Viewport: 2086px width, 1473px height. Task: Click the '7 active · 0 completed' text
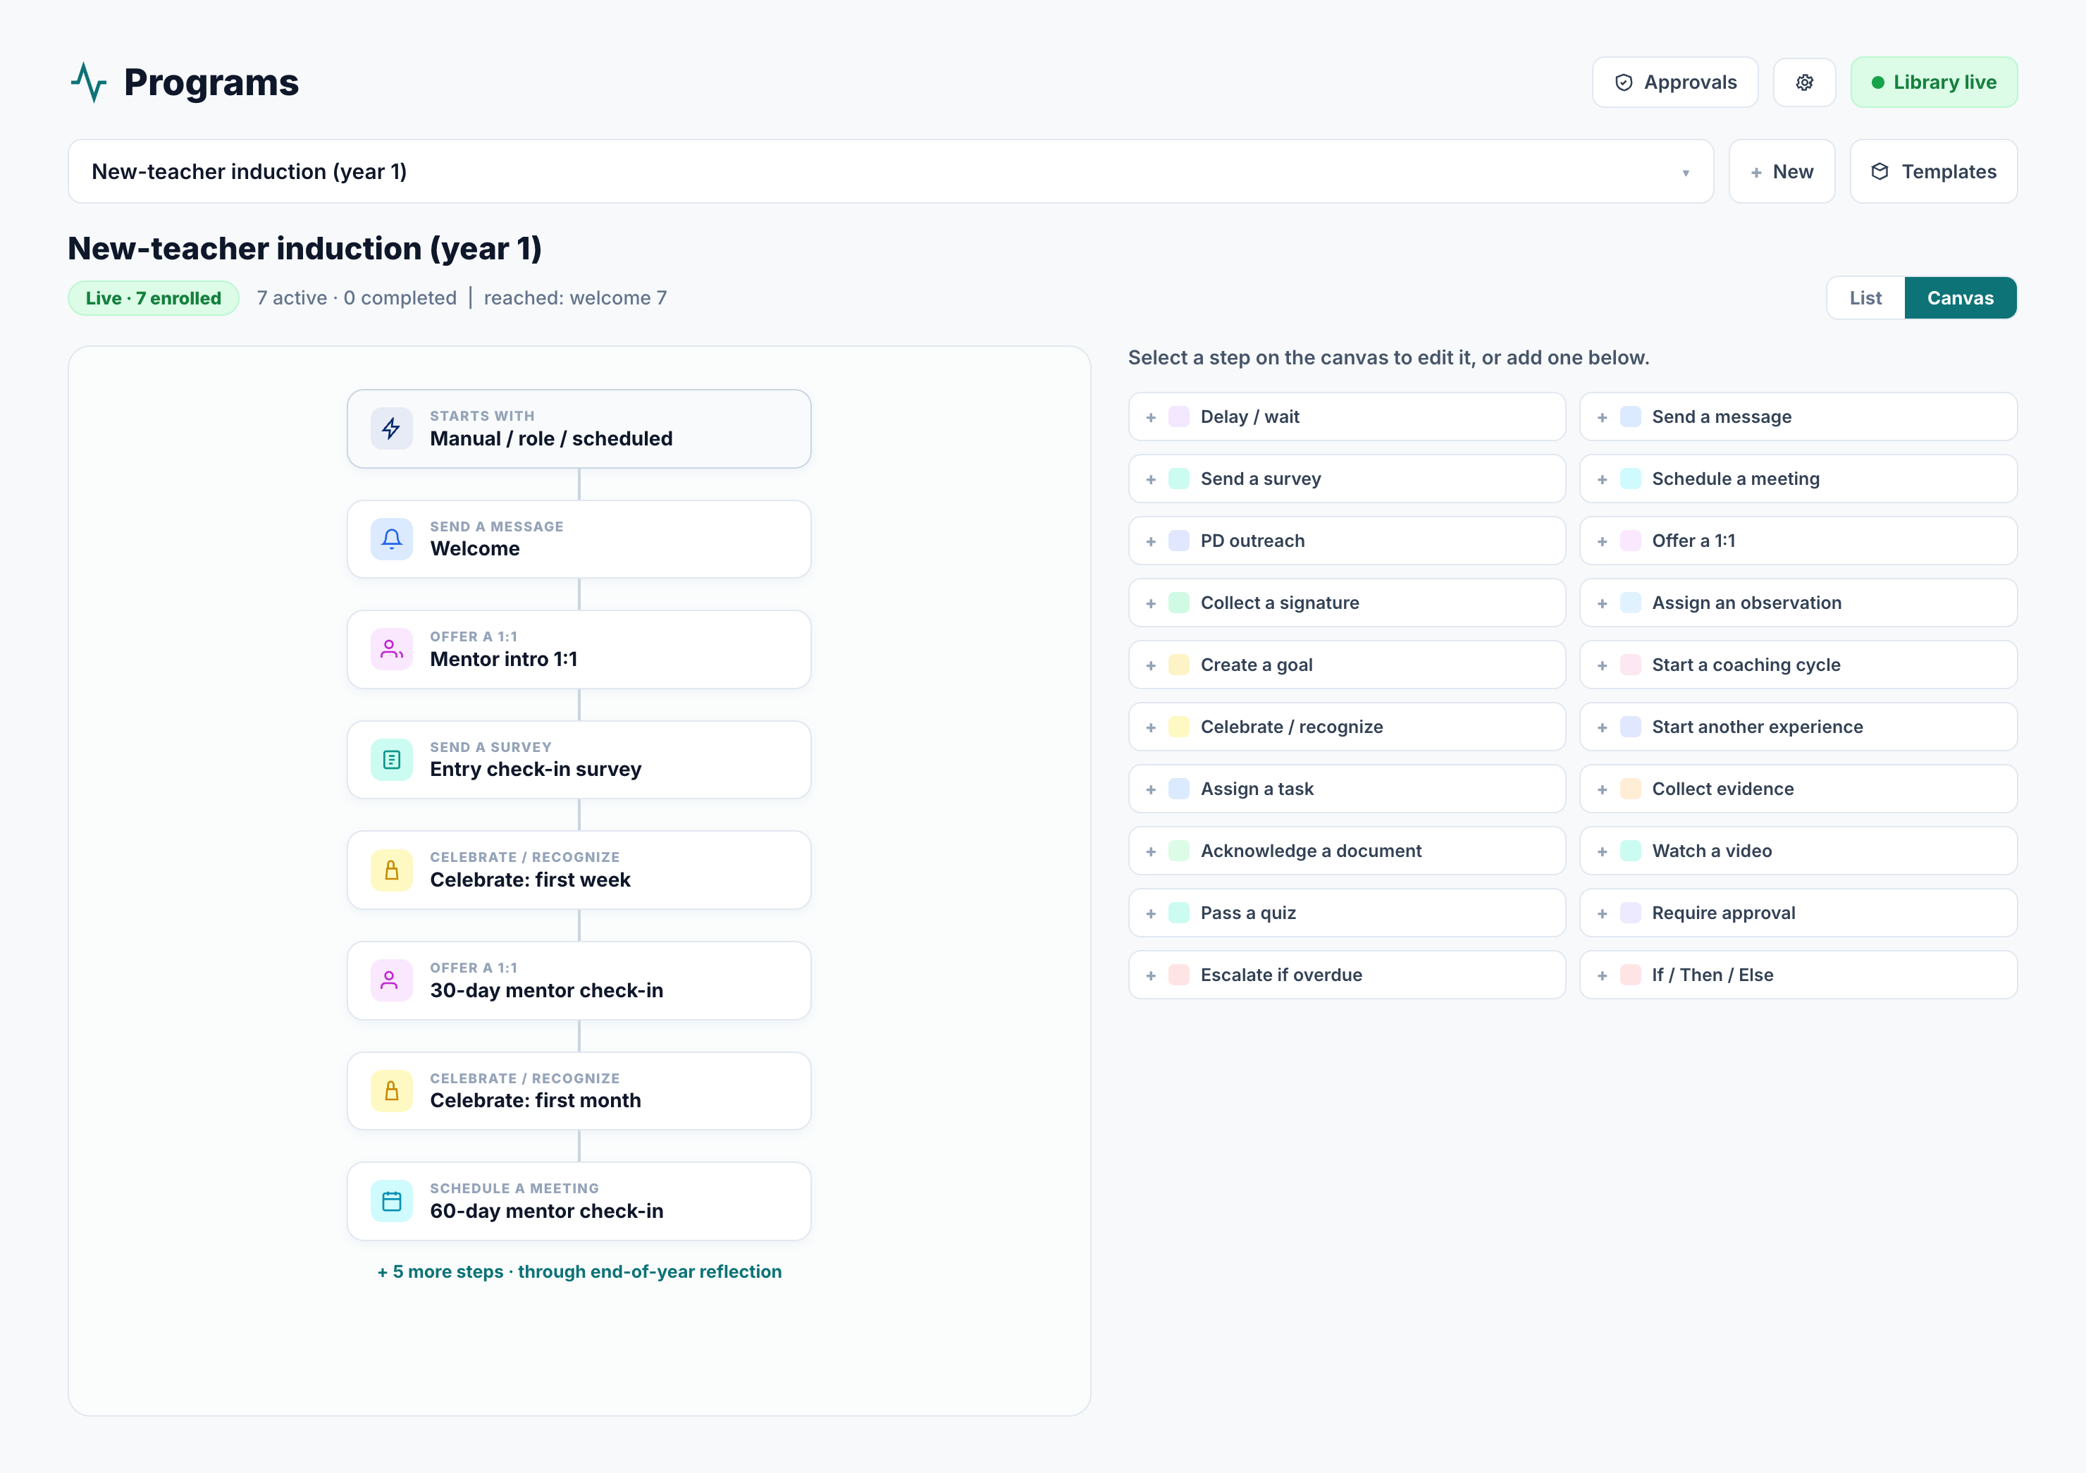click(356, 298)
